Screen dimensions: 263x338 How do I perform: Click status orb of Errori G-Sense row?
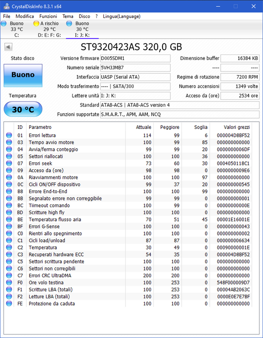click(x=9, y=226)
